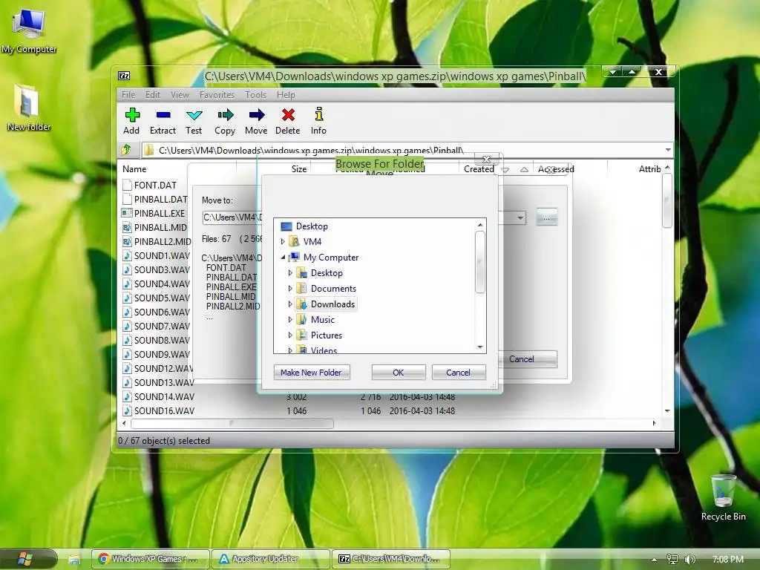The width and height of the screenshot is (760, 570).
Task: Expand the Music tree node
Action: [290, 319]
